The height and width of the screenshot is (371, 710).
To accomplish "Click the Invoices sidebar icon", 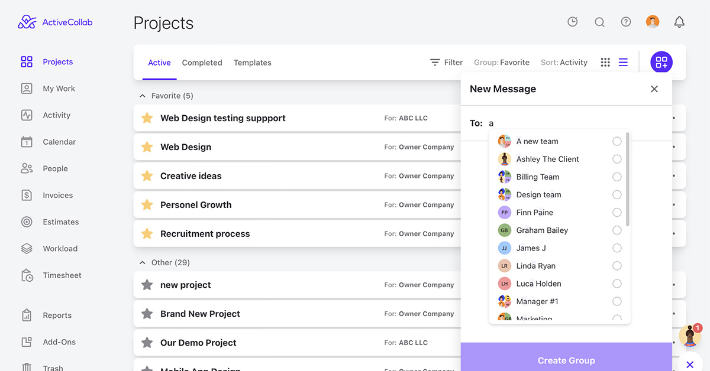I will click(27, 195).
